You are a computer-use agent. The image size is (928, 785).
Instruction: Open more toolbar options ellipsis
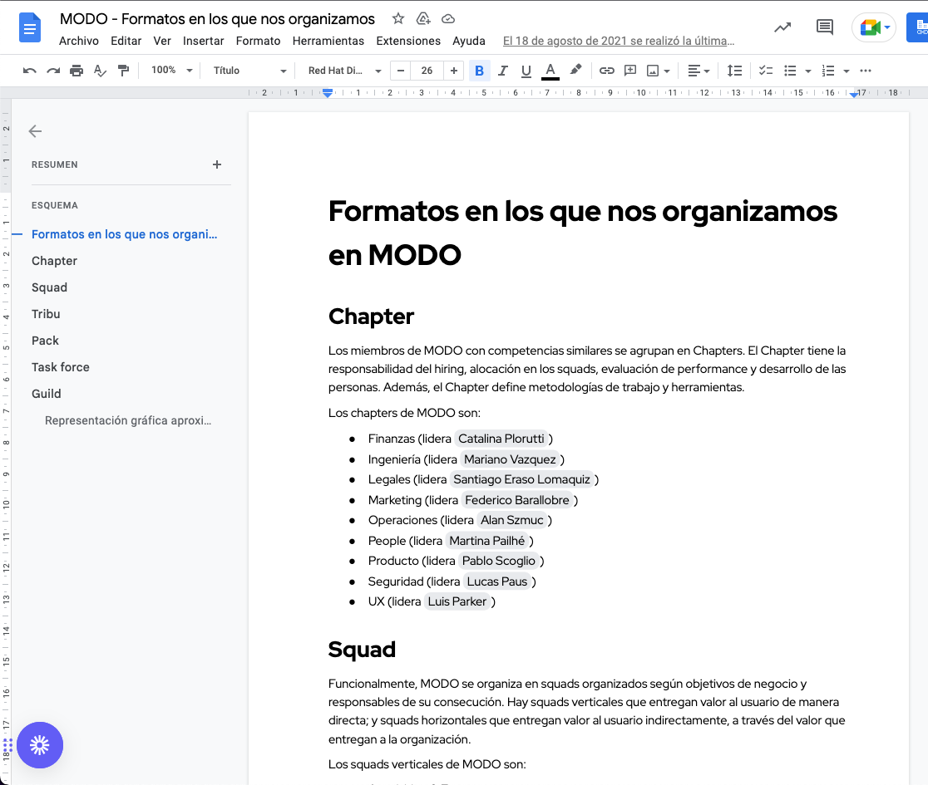(866, 71)
